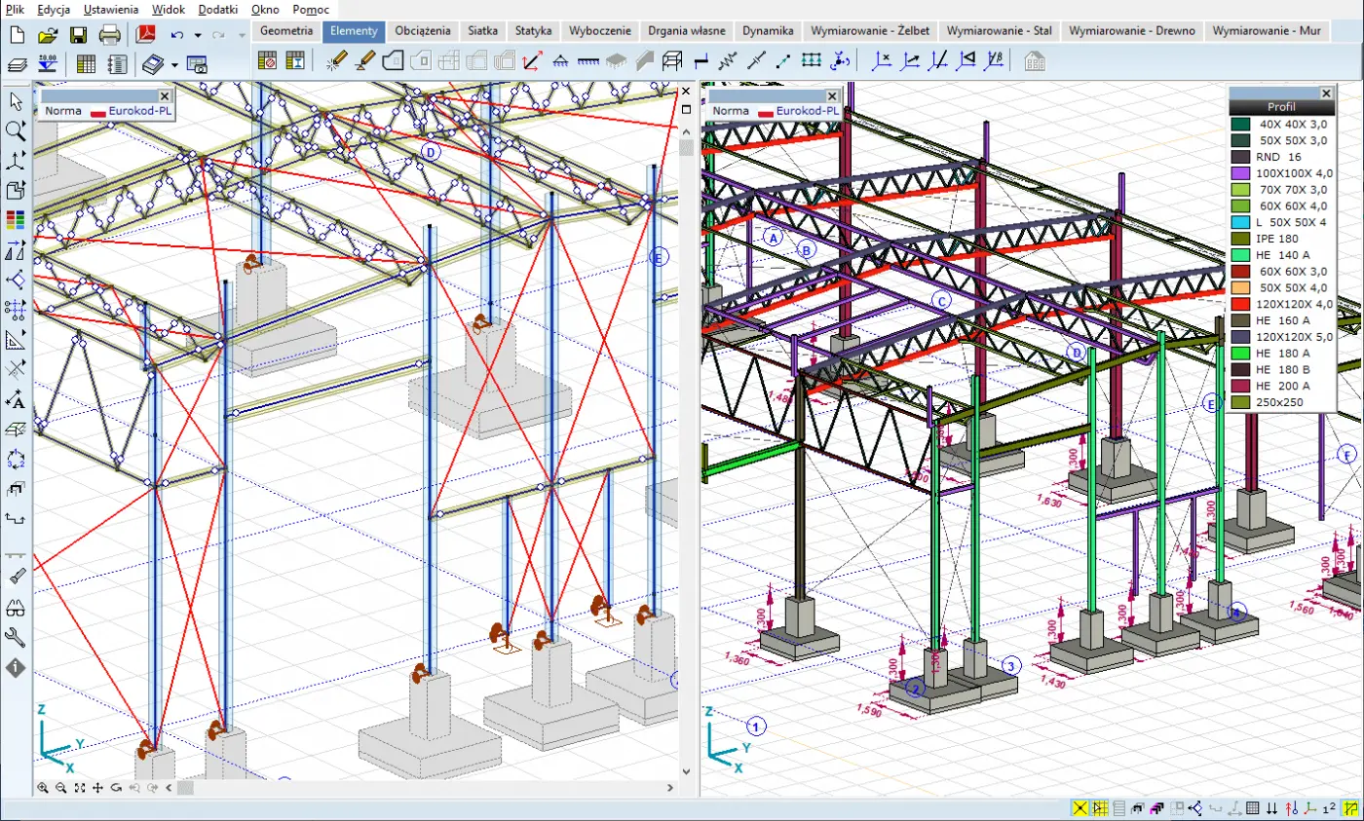This screenshot has width=1364, height=821.
Task: Switch to the Obciążenia tab
Action: [x=422, y=31]
